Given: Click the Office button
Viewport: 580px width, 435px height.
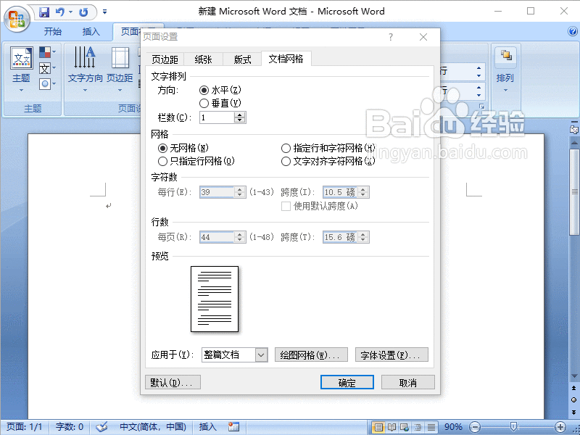Looking at the screenshot, I should click(x=16, y=19).
